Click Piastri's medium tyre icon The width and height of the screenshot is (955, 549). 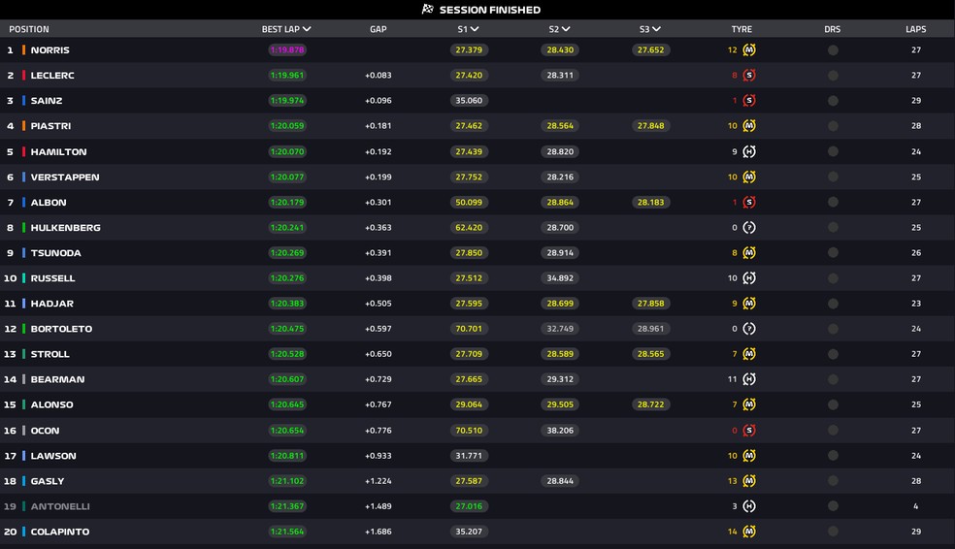(x=749, y=126)
